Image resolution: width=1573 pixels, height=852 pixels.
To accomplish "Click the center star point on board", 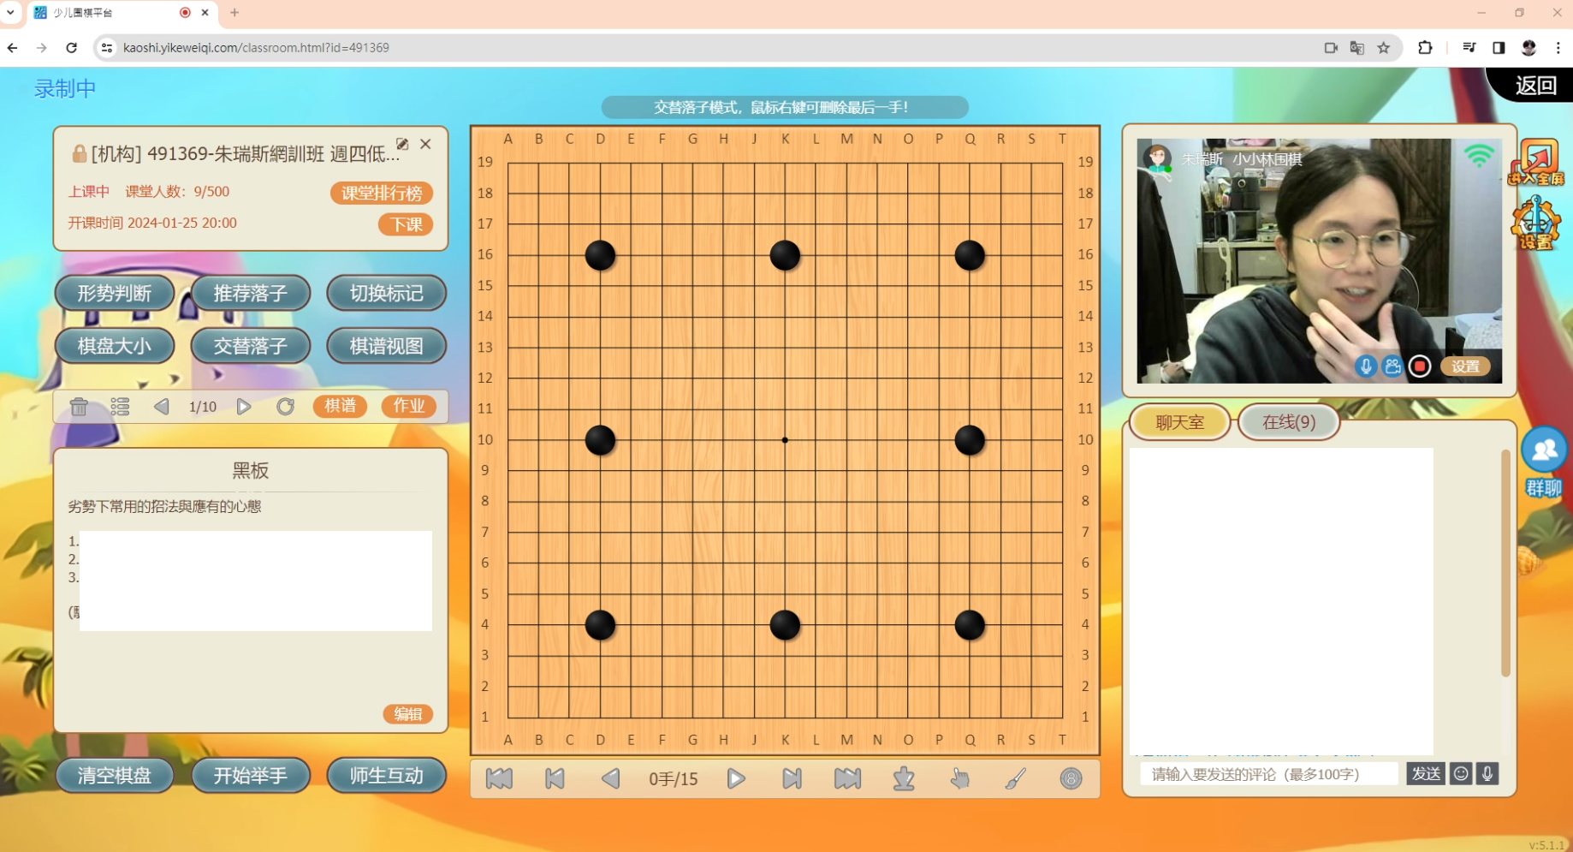I will (x=785, y=440).
